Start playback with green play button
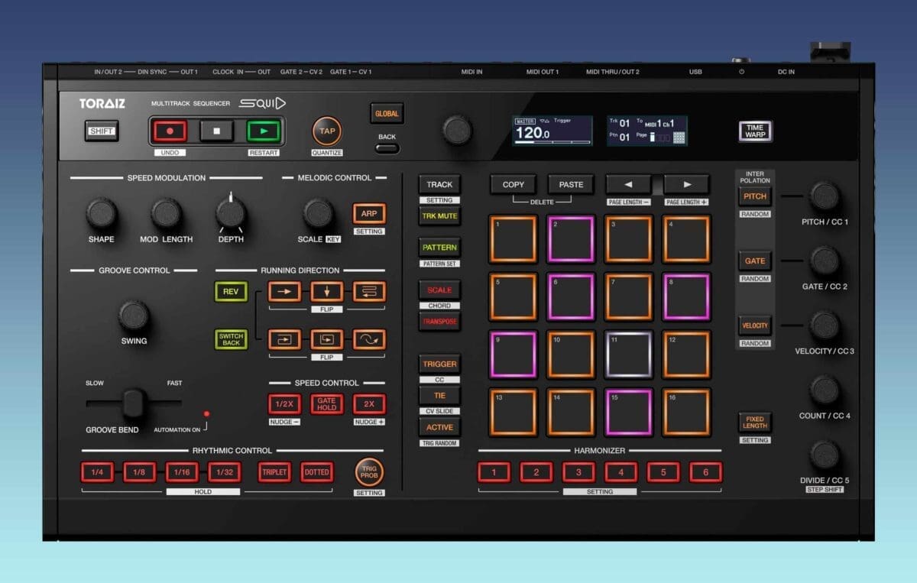Viewport: 917px width, 583px height. click(263, 131)
